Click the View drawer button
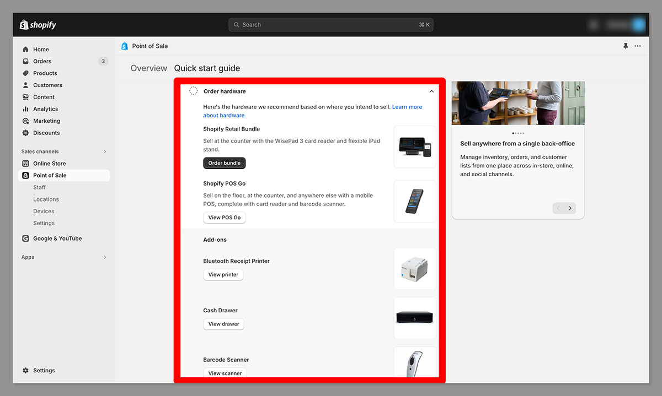The width and height of the screenshot is (662, 396). [223, 324]
